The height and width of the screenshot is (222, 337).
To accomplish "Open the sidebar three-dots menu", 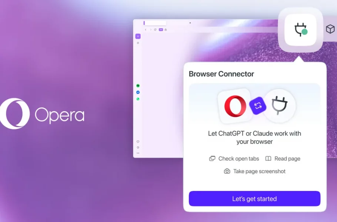I will 138,153.
